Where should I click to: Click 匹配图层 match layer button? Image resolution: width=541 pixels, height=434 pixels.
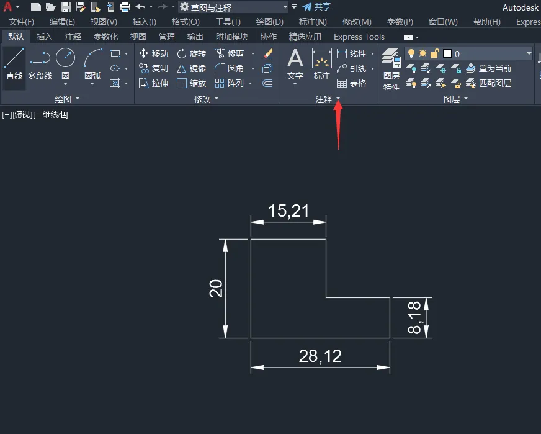[x=488, y=83]
